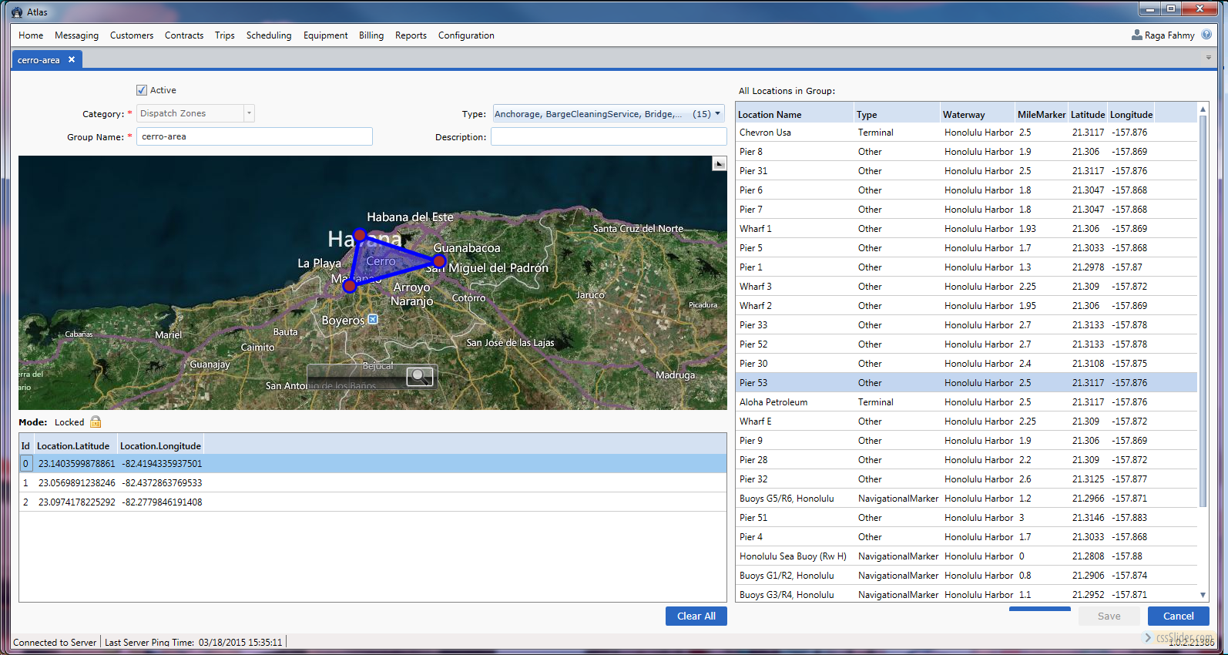Image resolution: width=1228 pixels, height=655 pixels.
Task: Select the Wharf 1 location row
Action: click(x=966, y=229)
